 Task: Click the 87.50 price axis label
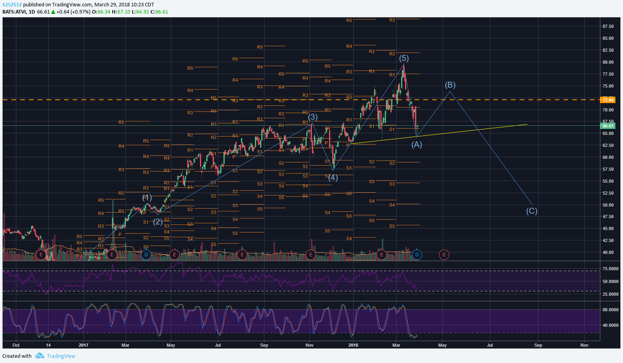coord(608,27)
